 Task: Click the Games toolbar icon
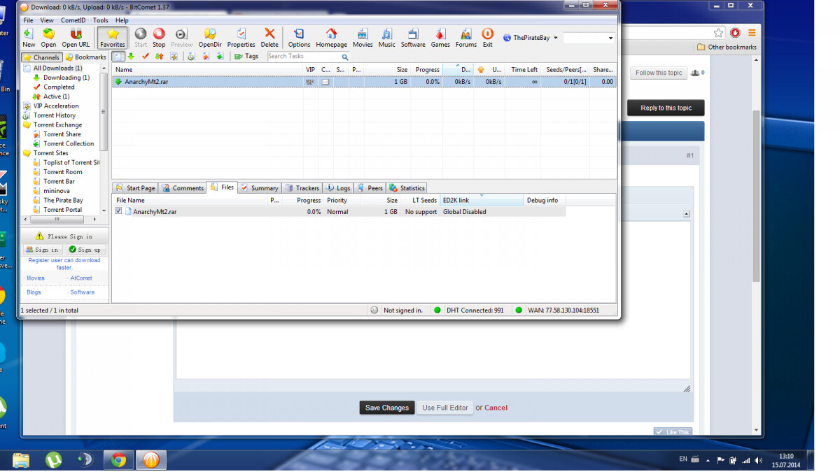click(440, 38)
